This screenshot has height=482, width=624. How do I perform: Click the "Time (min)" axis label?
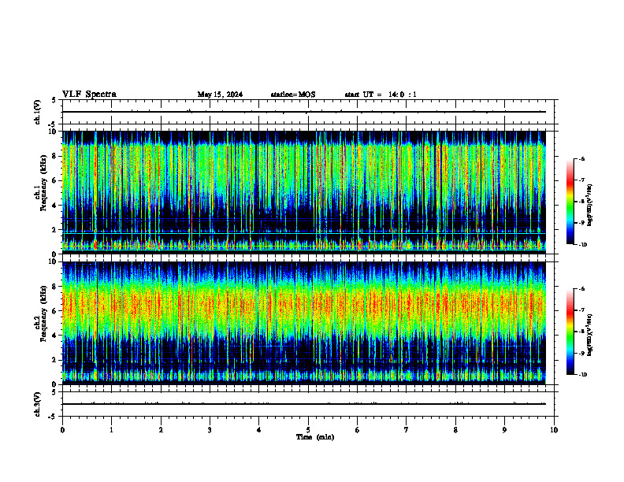coord(315,437)
